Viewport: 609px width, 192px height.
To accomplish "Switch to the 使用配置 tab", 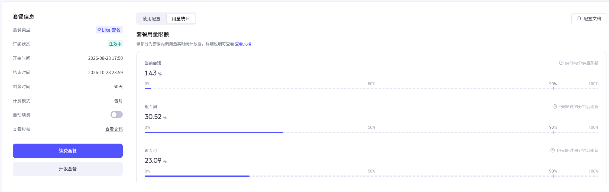I will coord(151,19).
